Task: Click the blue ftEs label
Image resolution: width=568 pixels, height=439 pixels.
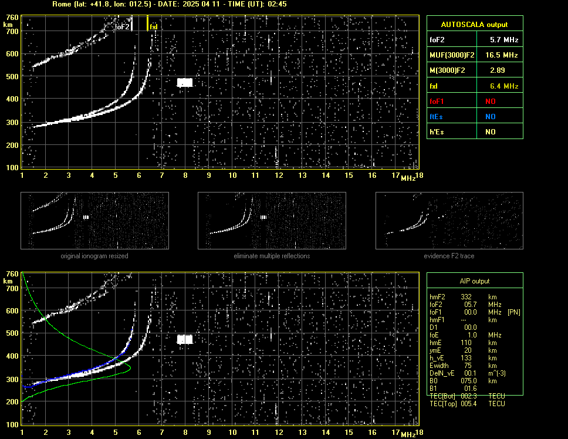Action: [x=436, y=117]
